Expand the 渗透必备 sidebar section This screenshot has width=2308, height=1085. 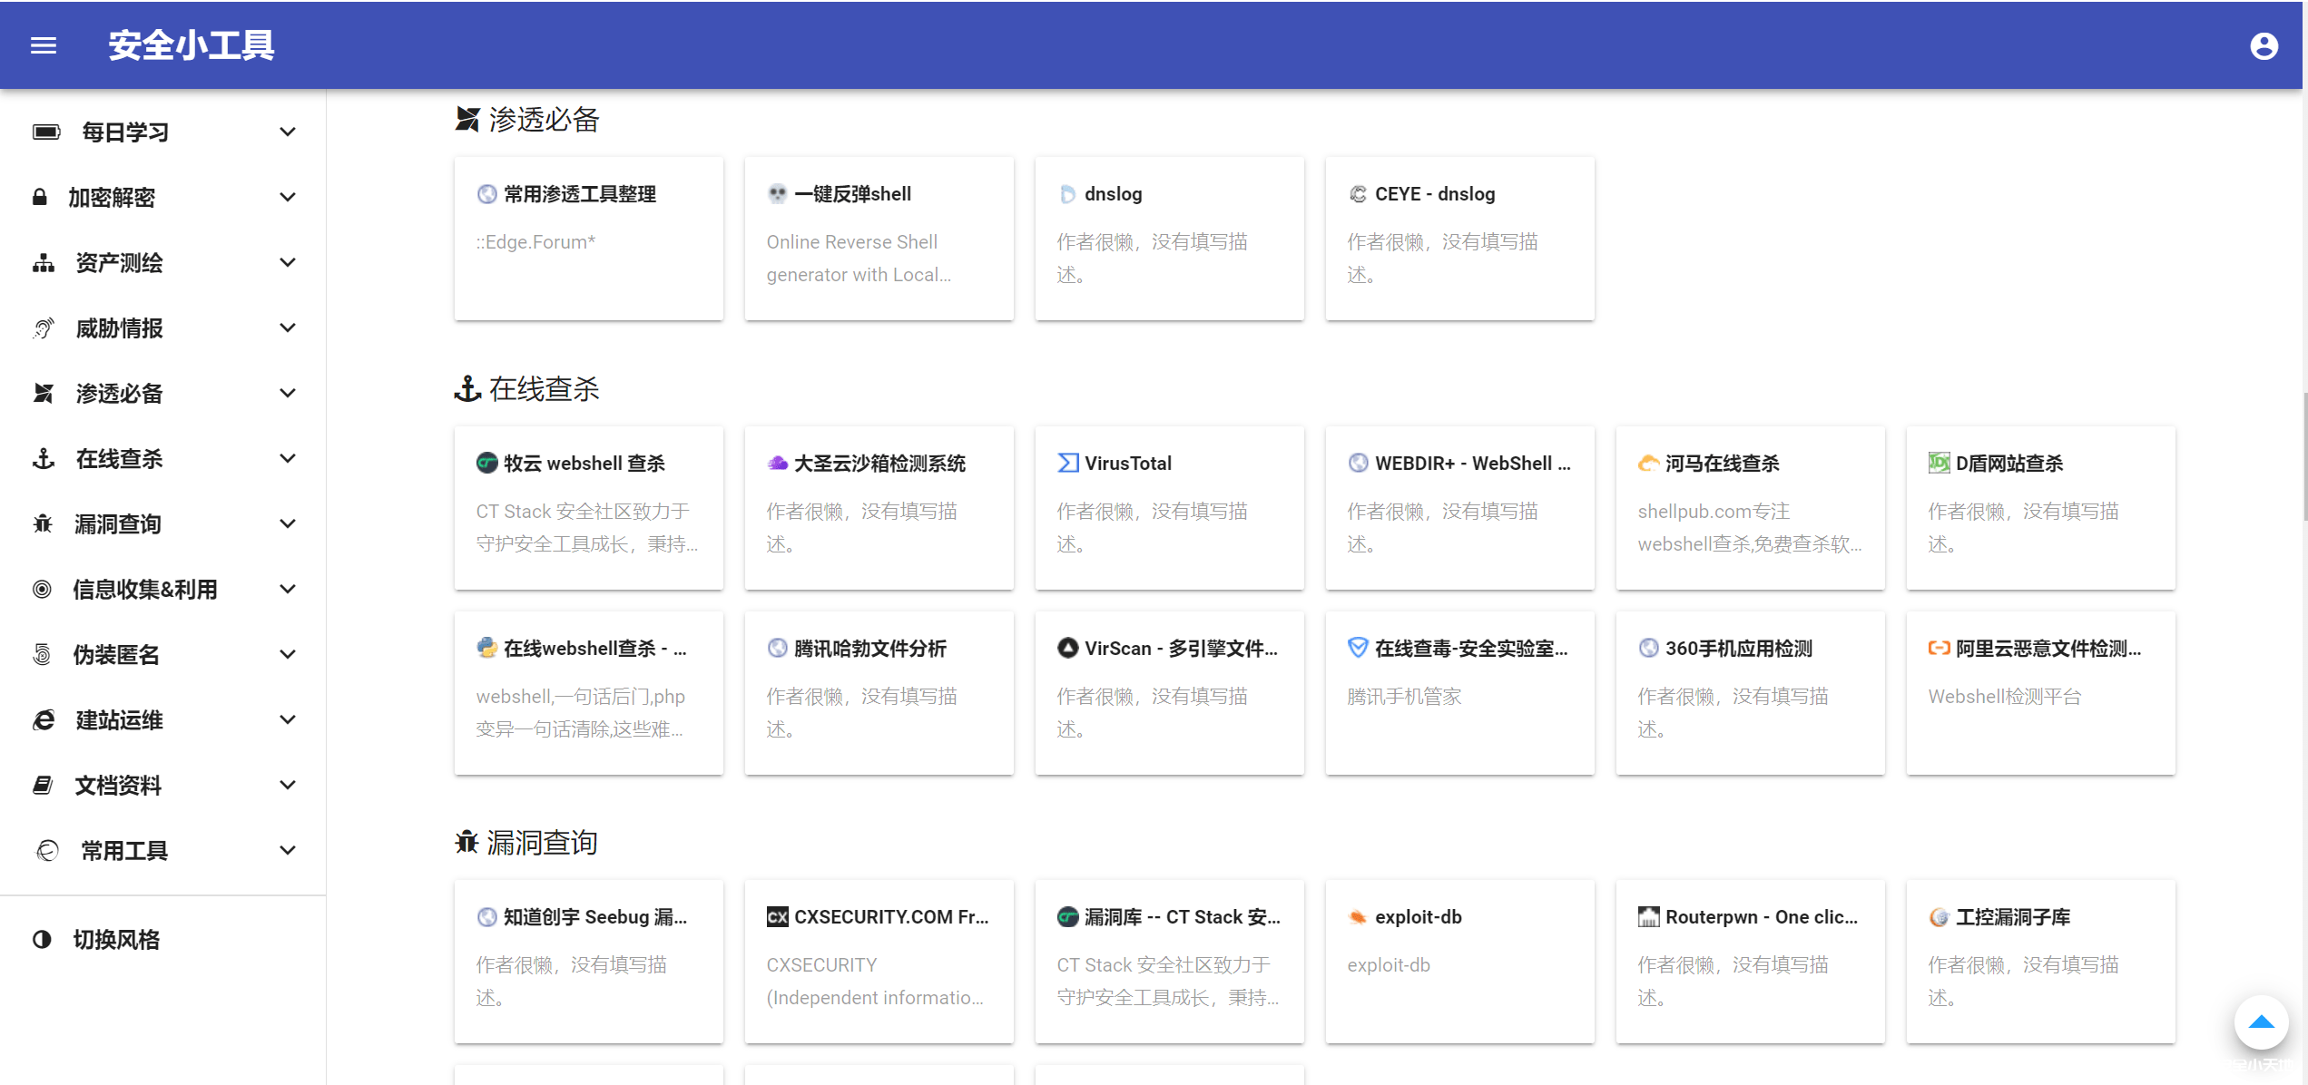tap(288, 393)
